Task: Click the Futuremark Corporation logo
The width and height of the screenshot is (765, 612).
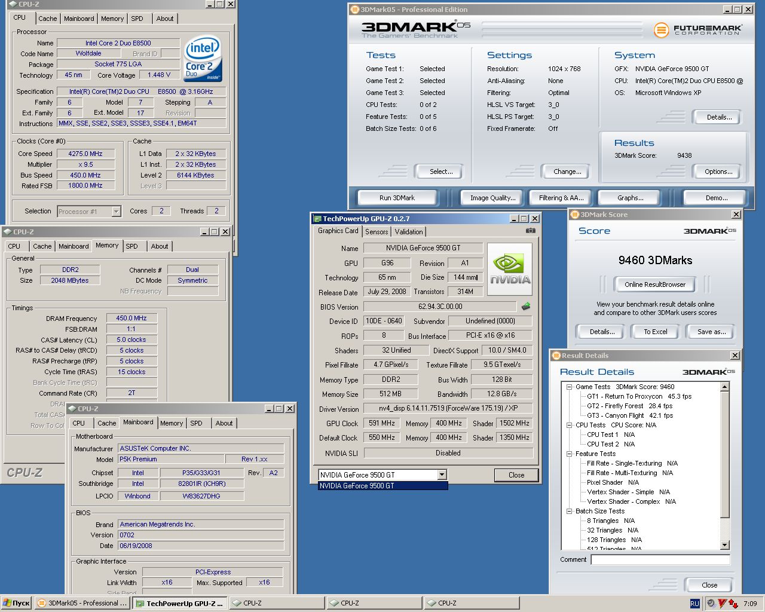Action: [698, 29]
